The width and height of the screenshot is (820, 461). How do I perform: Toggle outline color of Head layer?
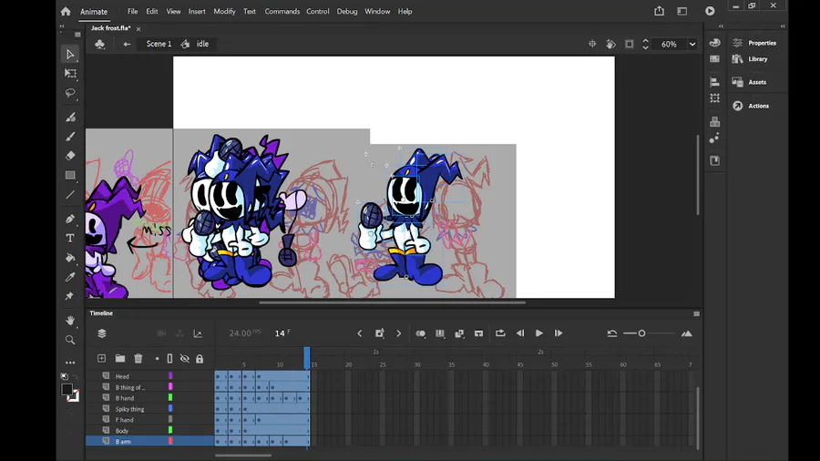170,375
